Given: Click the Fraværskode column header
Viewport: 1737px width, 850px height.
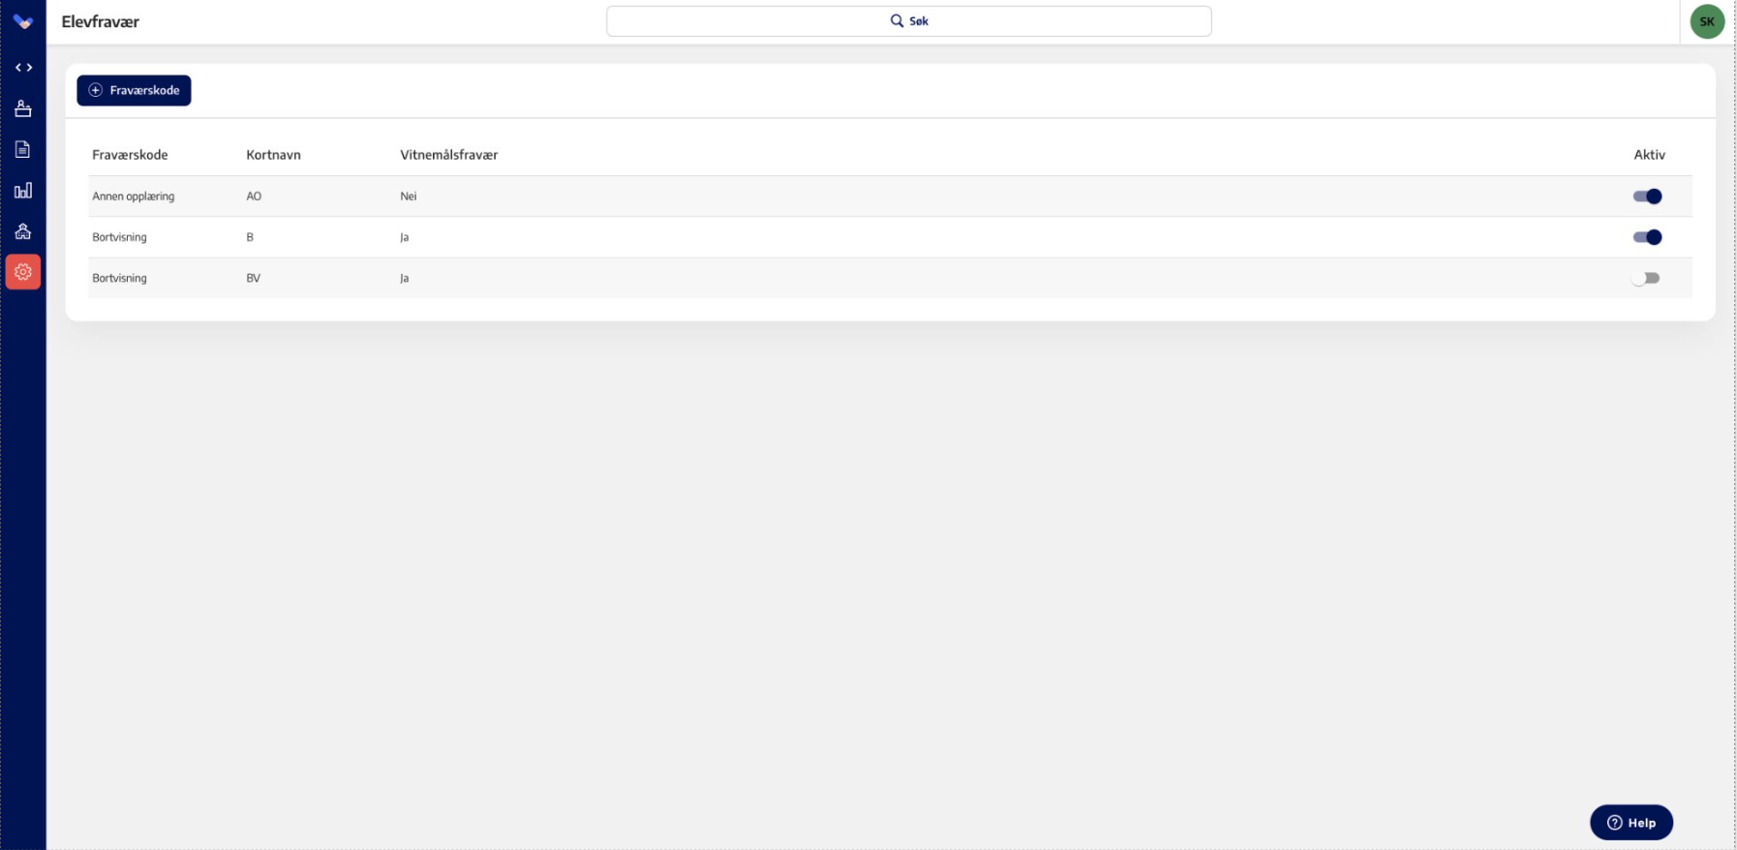Looking at the screenshot, I should (130, 155).
